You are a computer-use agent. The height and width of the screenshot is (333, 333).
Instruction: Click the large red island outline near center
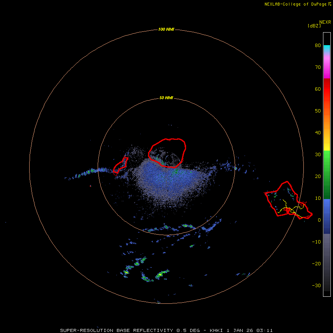[x=167, y=153]
